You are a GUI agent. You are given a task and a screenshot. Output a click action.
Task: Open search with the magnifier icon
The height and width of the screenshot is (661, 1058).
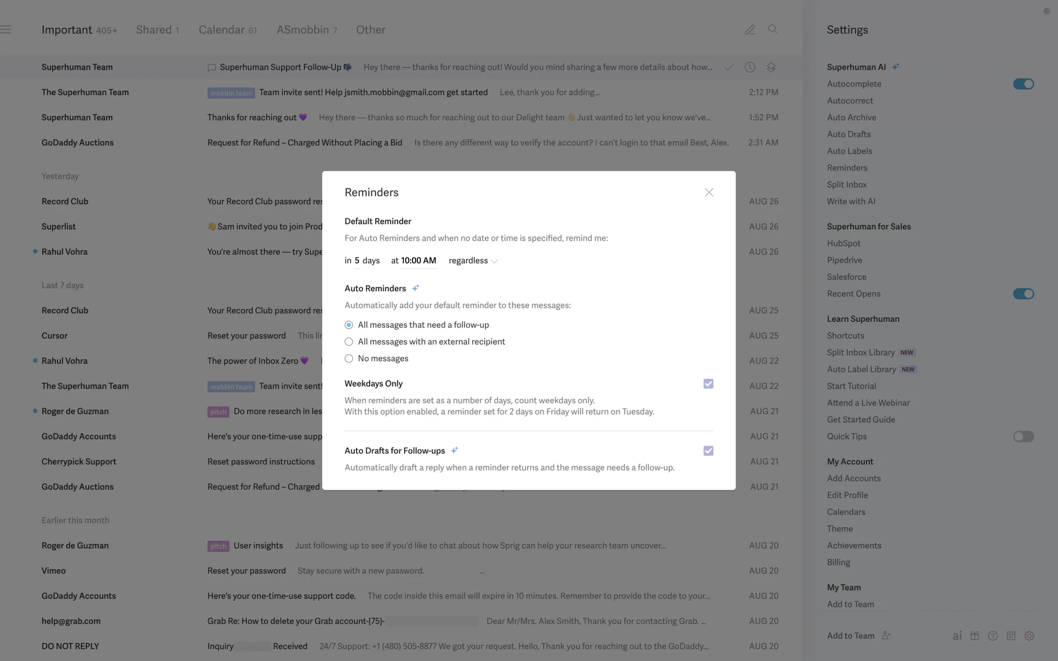click(x=773, y=30)
